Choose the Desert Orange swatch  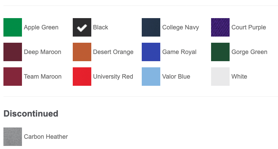[x=82, y=52]
